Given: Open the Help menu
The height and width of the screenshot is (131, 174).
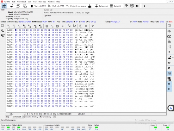Looking at the screenshot, I should click(58, 2).
